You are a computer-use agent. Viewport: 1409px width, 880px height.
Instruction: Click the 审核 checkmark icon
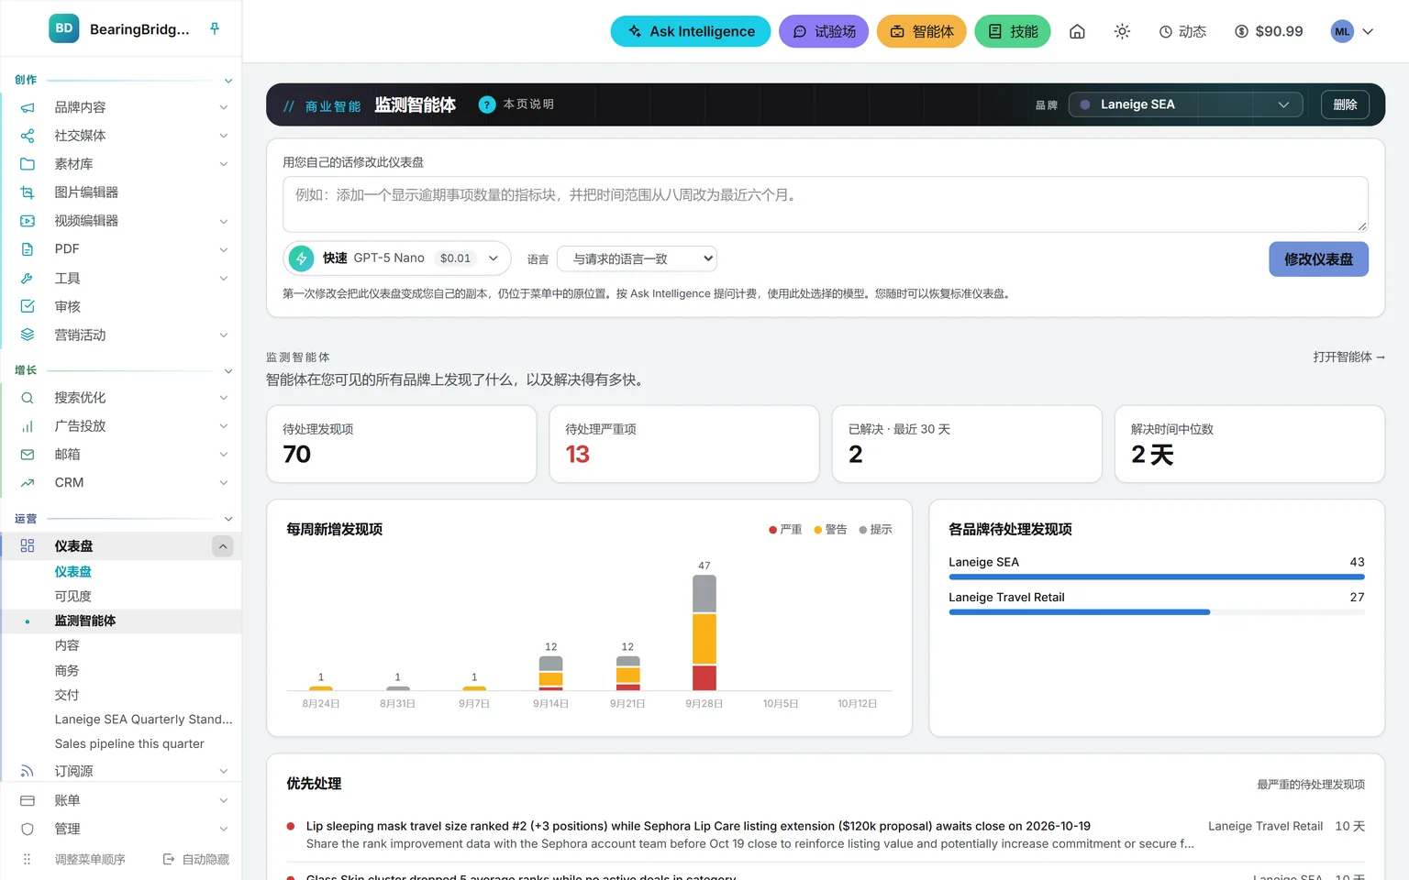point(28,306)
